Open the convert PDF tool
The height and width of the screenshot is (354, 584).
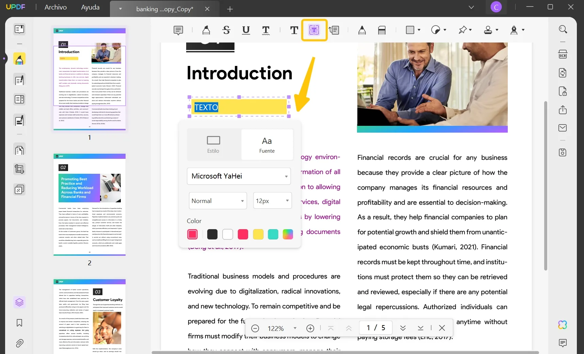[563, 73]
